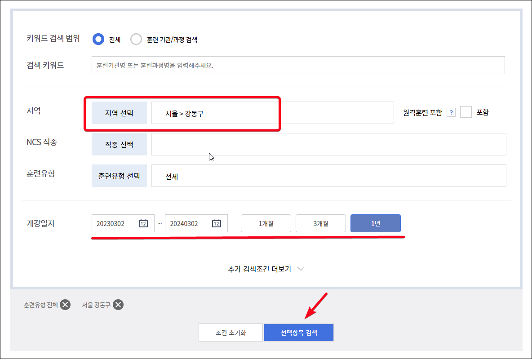Click the highlighted 1년 date range preset
This screenshot has height=359, width=532.
pos(375,223)
